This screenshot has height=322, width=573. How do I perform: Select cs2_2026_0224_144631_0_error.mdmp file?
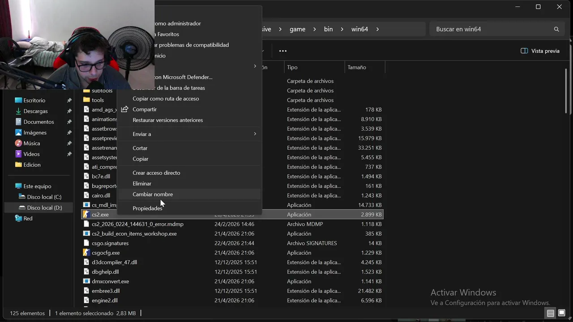[x=137, y=224]
